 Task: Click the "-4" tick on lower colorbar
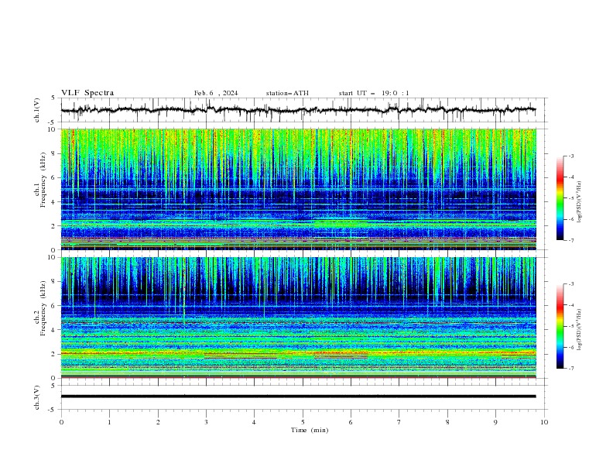pos(570,305)
